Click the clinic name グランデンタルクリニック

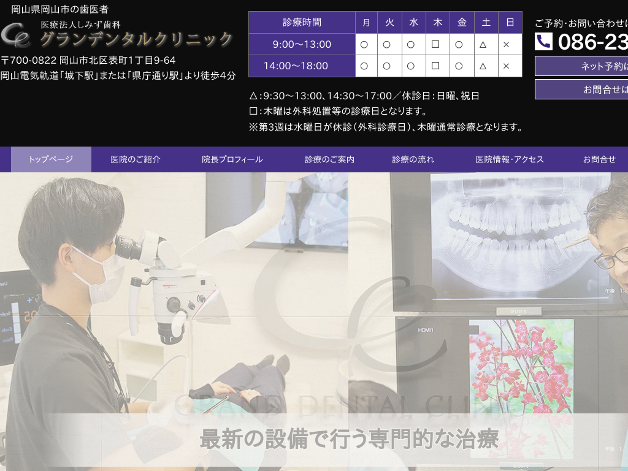click(x=136, y=39)
